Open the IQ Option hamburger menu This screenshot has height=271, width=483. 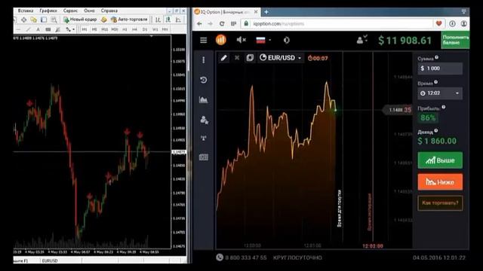(x=203, y=40)
